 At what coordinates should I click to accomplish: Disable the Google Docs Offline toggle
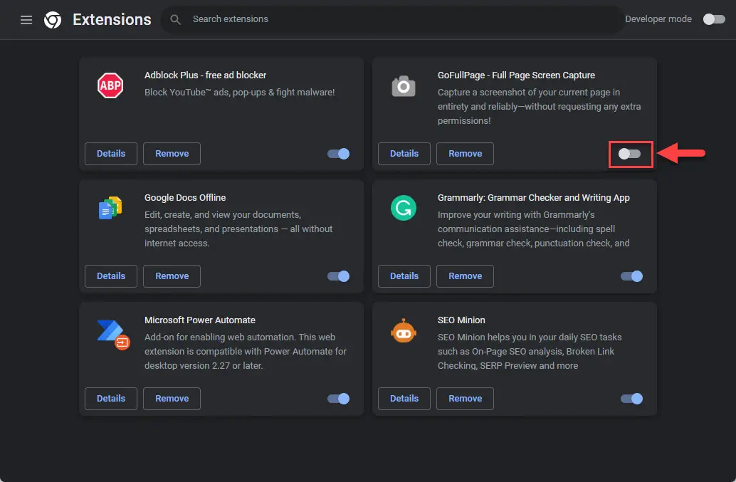point(338,276)
